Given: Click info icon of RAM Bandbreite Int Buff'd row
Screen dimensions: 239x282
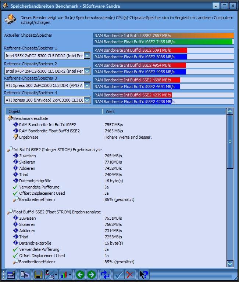Looking at the screenshot, I should [16, 124].
